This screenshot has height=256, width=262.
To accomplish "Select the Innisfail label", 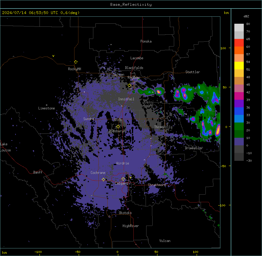I will click(126, 99).
